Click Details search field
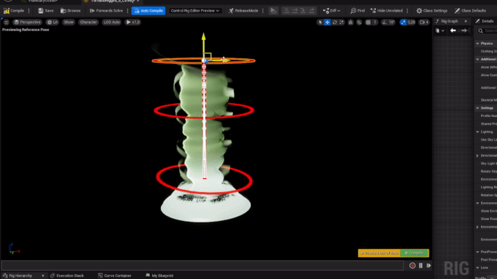Image resolution: width=497 pixels, height=279 pixels. (487, 30)
